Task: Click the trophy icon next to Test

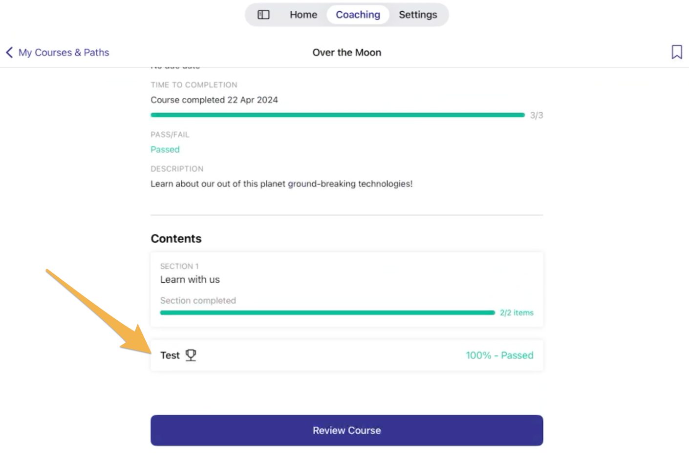Action: [x=191, y=355]
